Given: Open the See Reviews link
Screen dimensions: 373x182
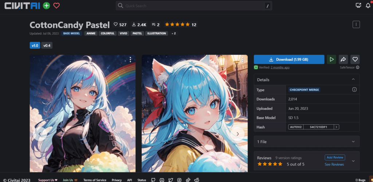Looking at the screenshot, I should point(334,165).
